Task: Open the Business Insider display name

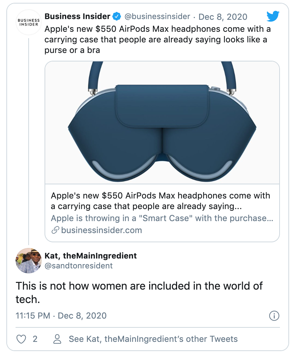Action: point(77,16)
